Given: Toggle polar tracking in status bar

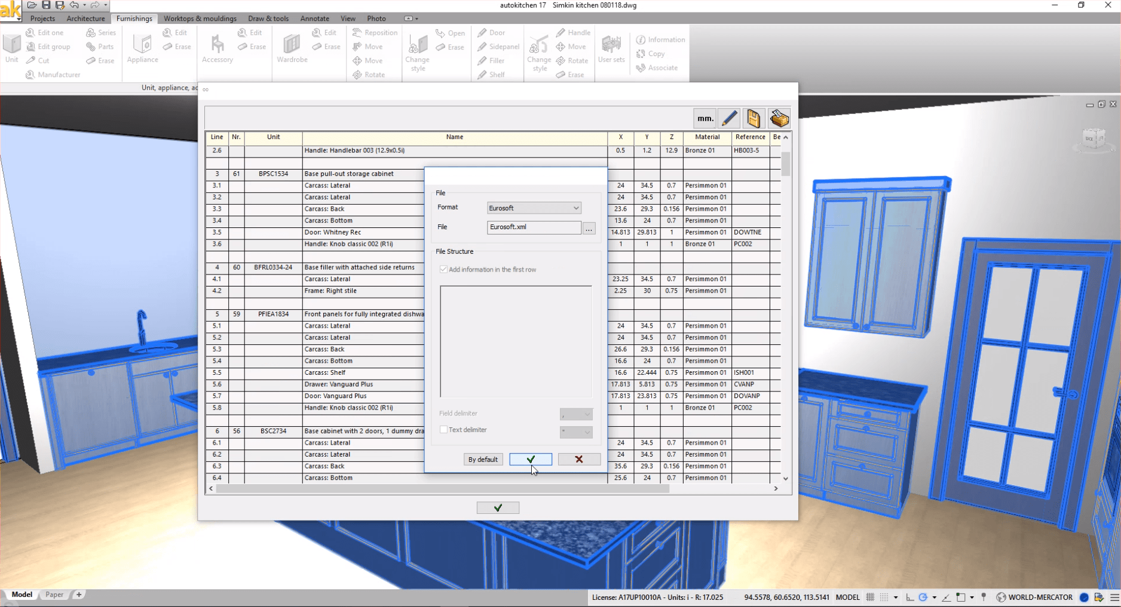Looking at the screenshot, I should (x=923, y=597).
